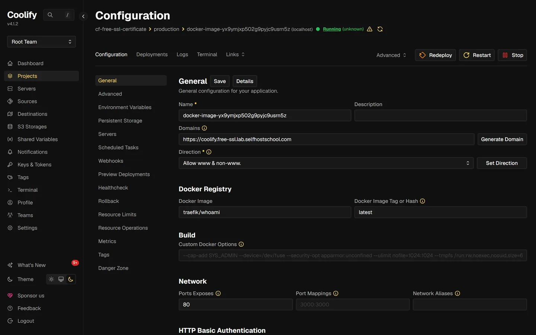Refresh status with the circular arrows icon
This screenshot has width=536, height=335.
(380, 29)
